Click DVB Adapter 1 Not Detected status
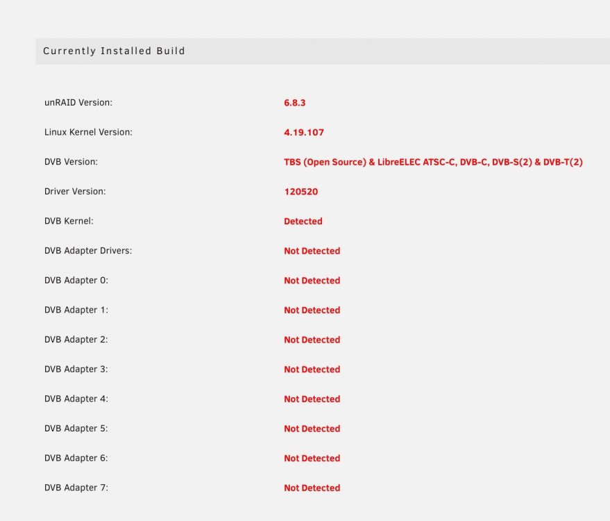Screen dimensions: 610x521 coord(312,310)
